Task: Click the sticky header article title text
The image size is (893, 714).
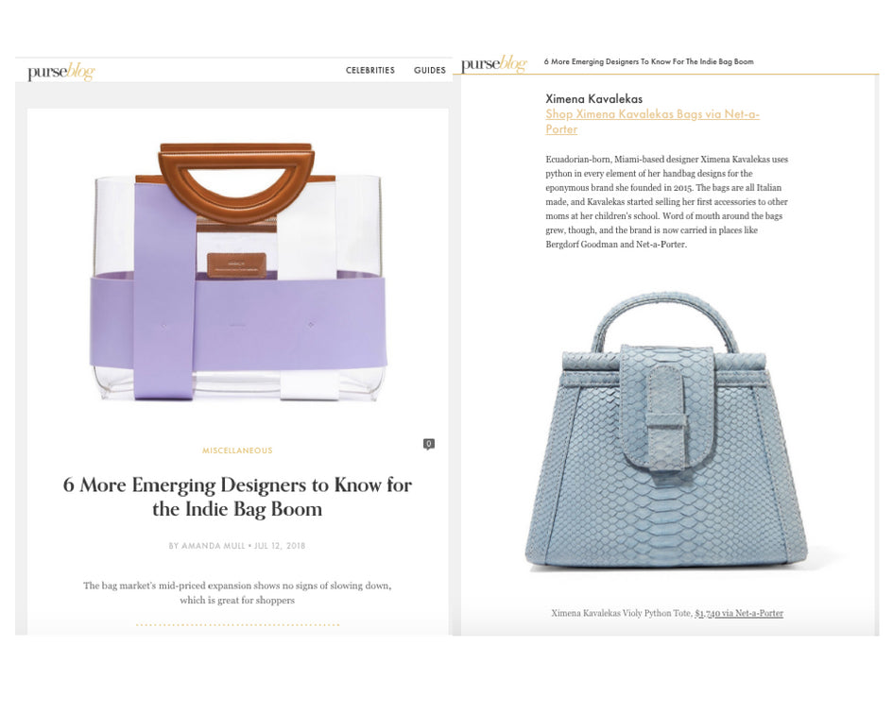Action: [648, 61]
